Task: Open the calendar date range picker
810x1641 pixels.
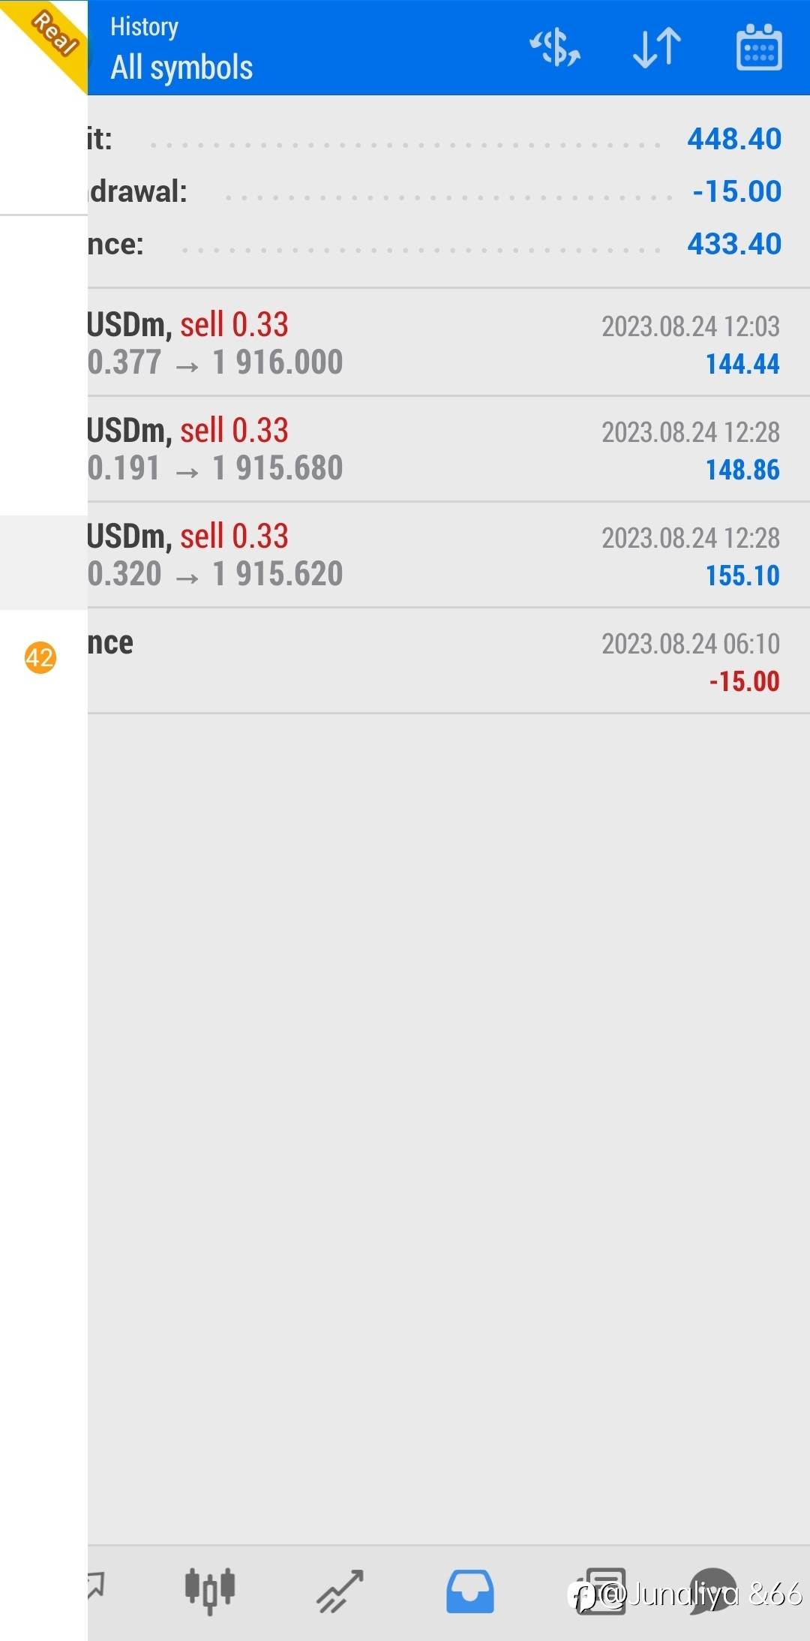Action: [759, 48]
